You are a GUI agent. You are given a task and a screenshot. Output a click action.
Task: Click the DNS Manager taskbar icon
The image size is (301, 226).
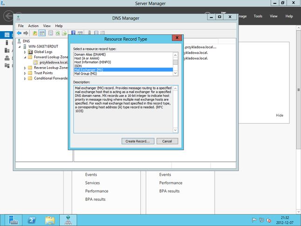click(x=68, y=220)
